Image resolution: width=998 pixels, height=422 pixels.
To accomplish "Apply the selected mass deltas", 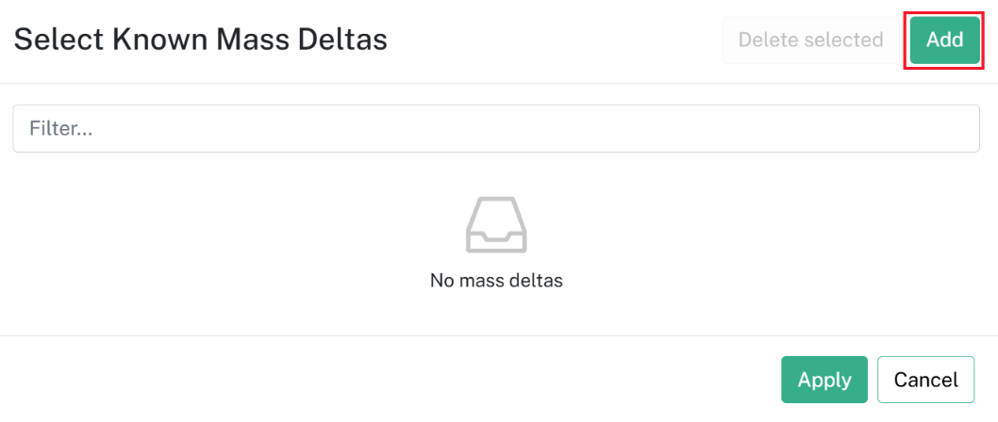I will pos(824,380).
